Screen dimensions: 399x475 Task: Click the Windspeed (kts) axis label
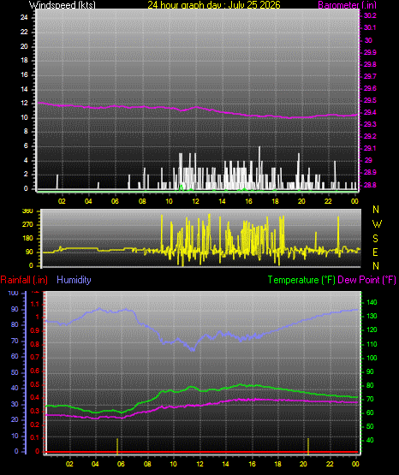(x=63, y=4)
